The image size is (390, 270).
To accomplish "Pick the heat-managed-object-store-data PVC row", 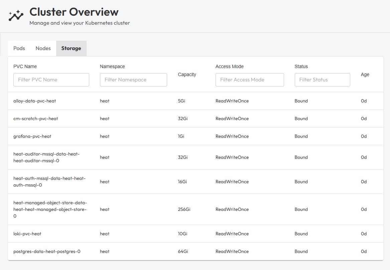I will (50, 209).
